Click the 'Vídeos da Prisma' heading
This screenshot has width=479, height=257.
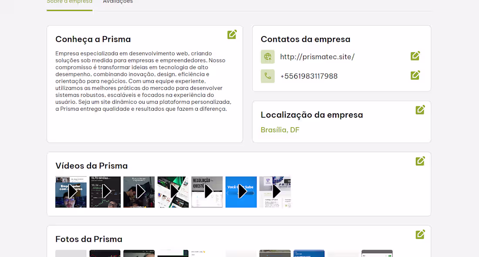91,166
